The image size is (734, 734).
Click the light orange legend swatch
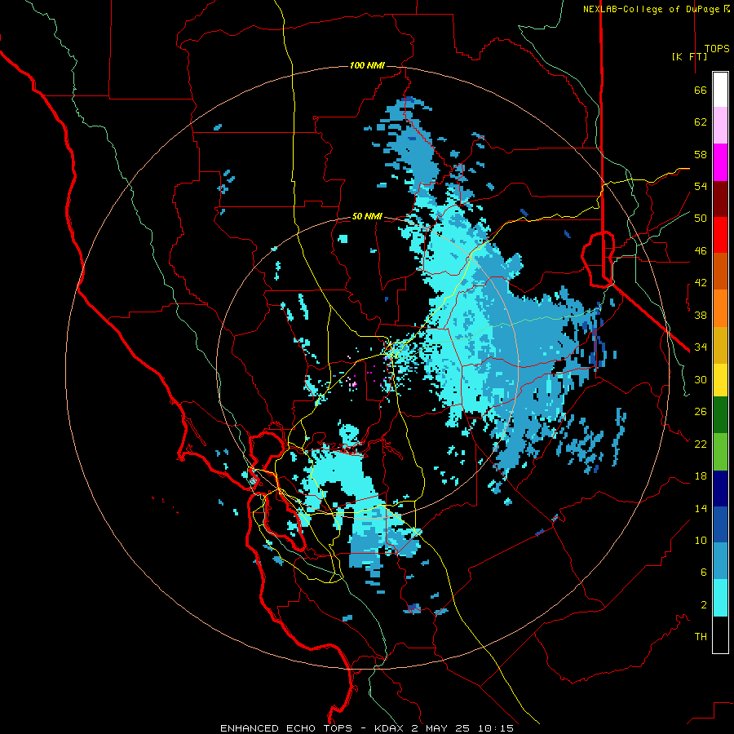coord(720,308)
